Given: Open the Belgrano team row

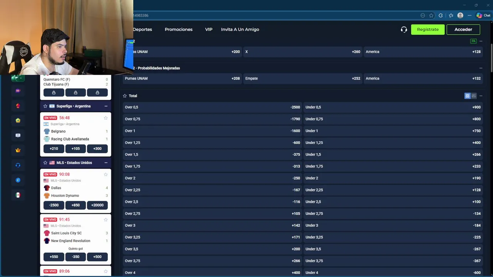Looking at the screenshot, I should pyautogui.click(x=75, y=131).
